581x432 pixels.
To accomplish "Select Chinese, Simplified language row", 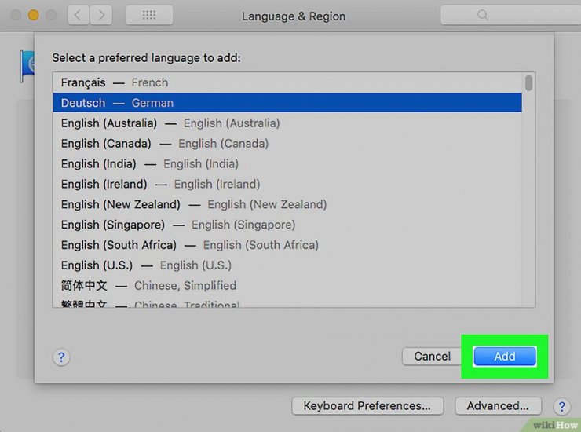I will 287,286.
